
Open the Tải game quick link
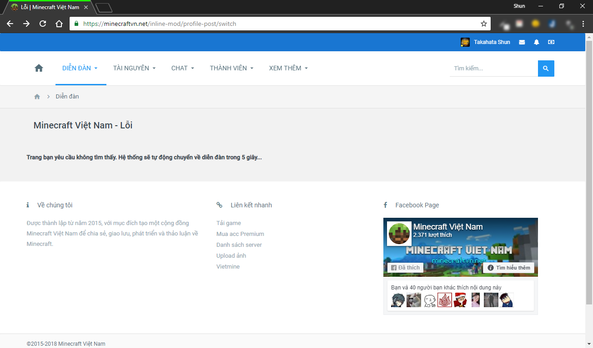pos(229,223)
